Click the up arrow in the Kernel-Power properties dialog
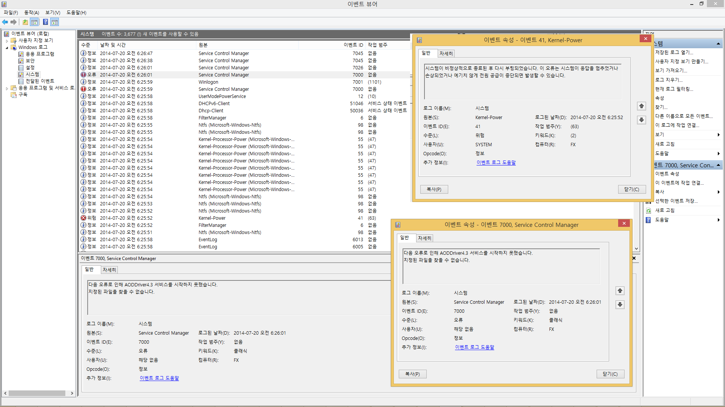 (642, 106)
